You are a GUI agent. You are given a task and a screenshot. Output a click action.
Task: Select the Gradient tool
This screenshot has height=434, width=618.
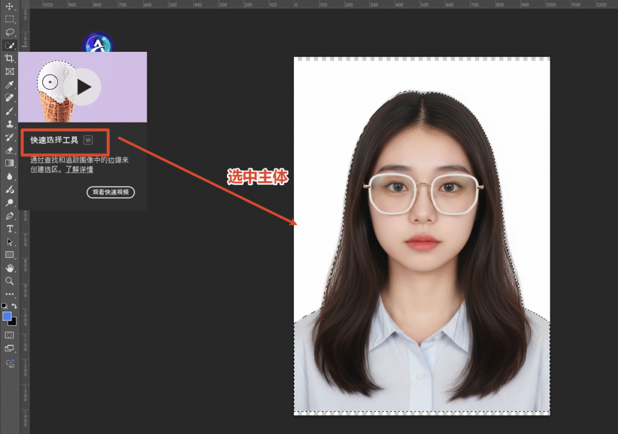point(10,163)
